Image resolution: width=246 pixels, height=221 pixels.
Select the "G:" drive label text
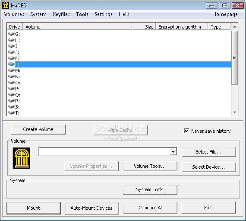tap(17, 34)
